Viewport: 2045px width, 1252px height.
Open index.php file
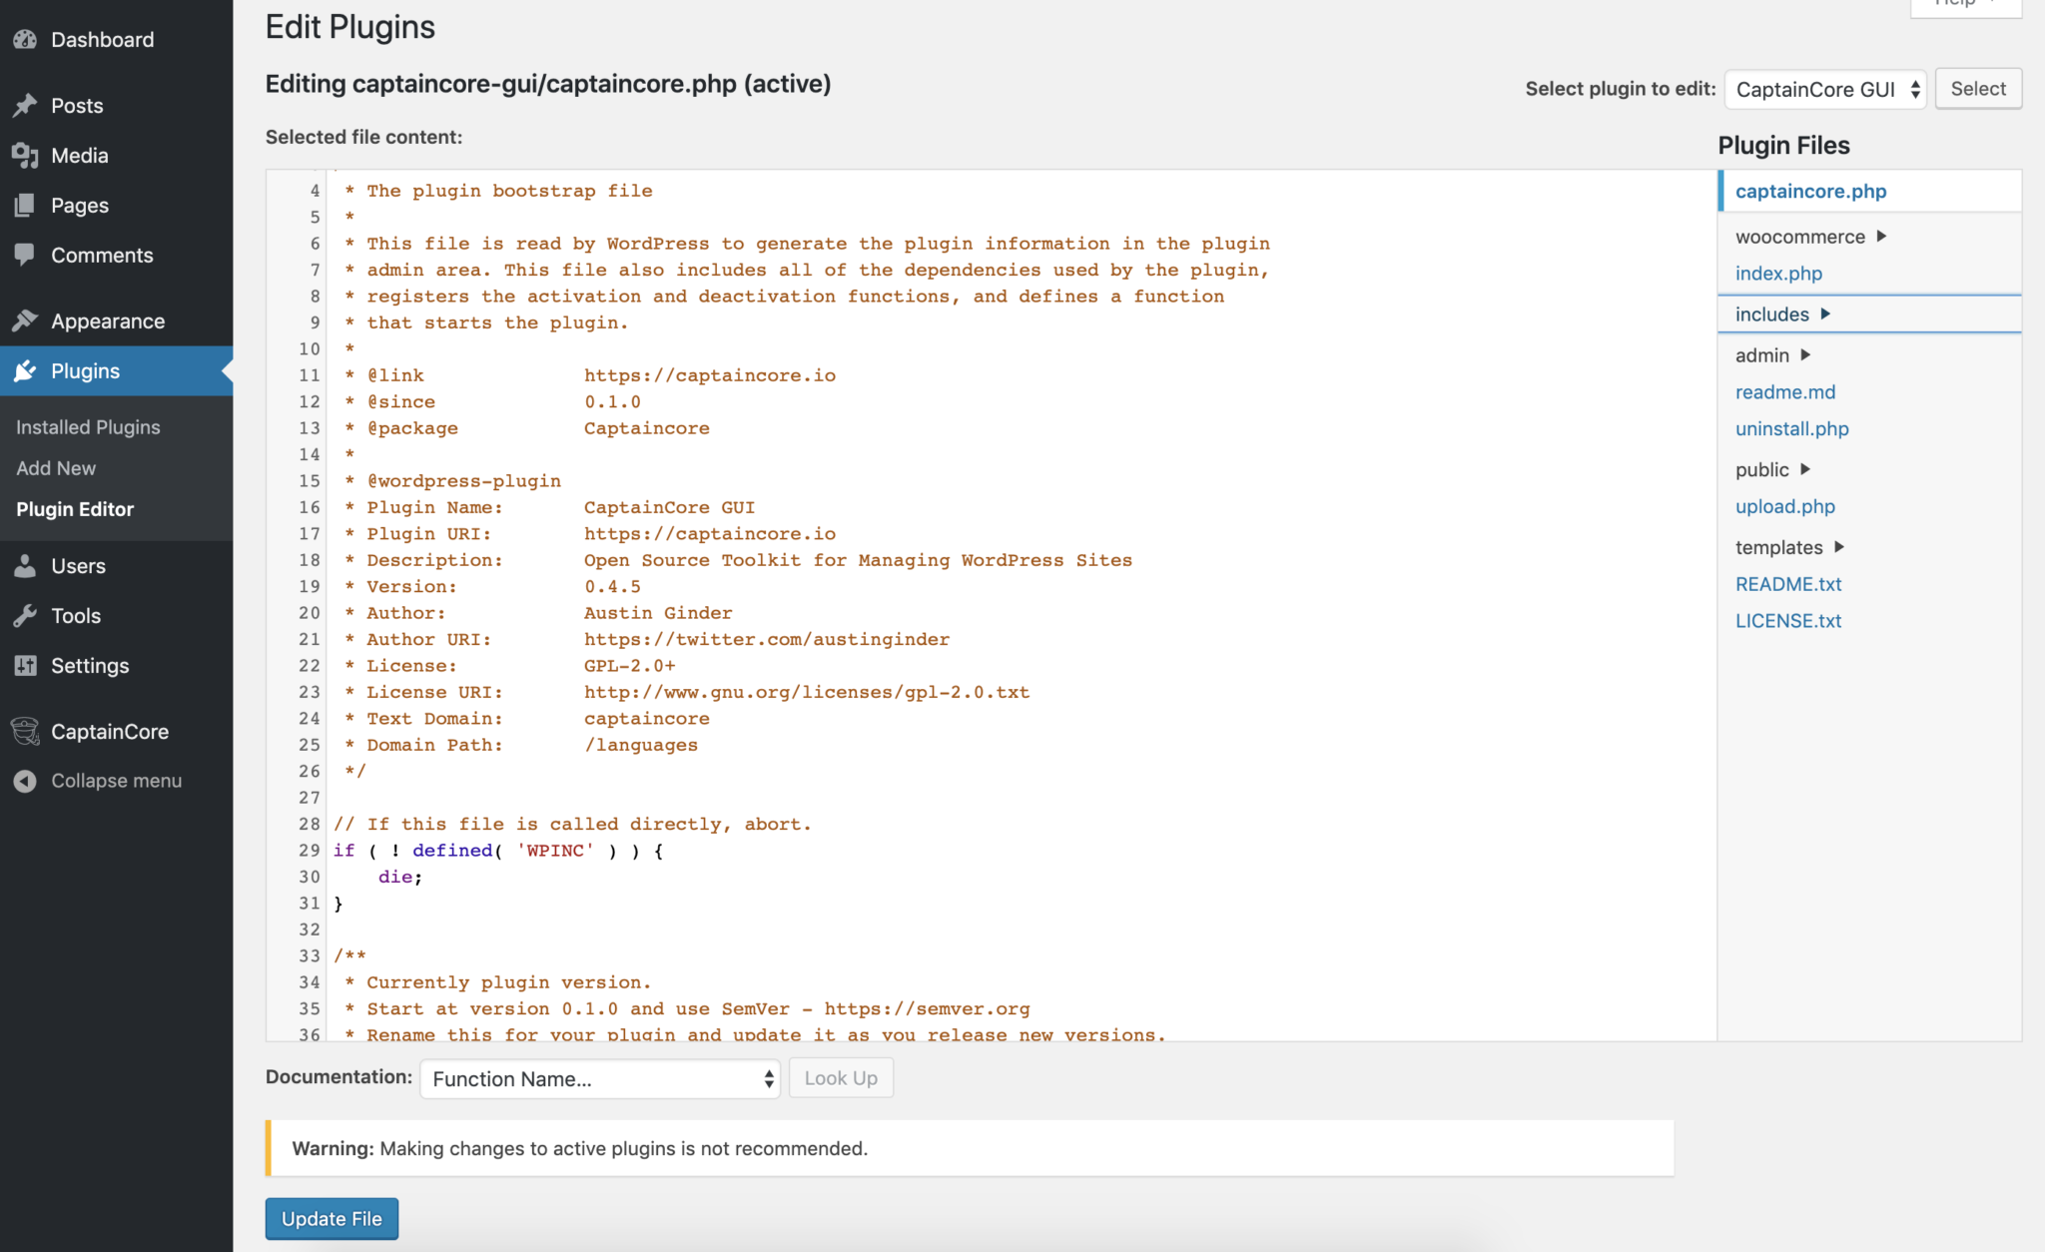point(1778,274)
